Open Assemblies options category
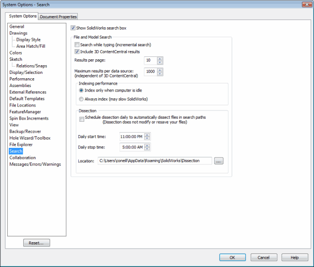Screen dimensions: 314x267 point(20,86)
